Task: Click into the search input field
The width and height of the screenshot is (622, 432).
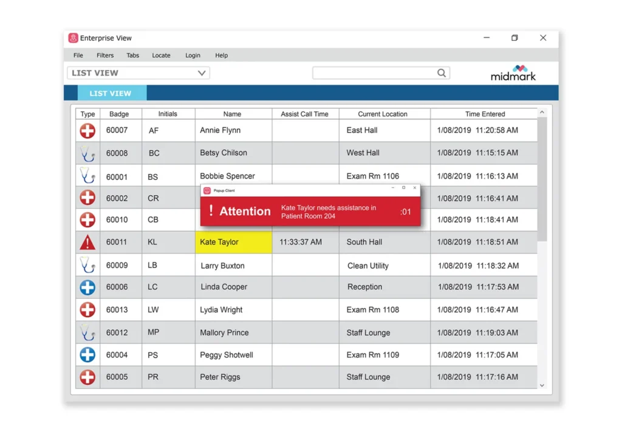Action: coord(374,73)
